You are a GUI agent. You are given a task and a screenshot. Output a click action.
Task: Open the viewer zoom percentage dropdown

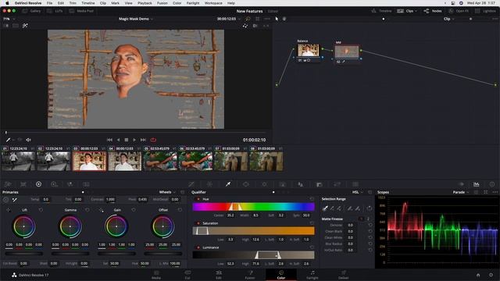tap(9, 19)
